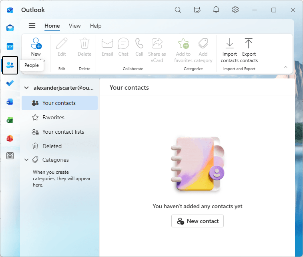This screenshot has height=257, width=303.
Task: Click the Email envelope ribbon button
Action: (107, 47)
